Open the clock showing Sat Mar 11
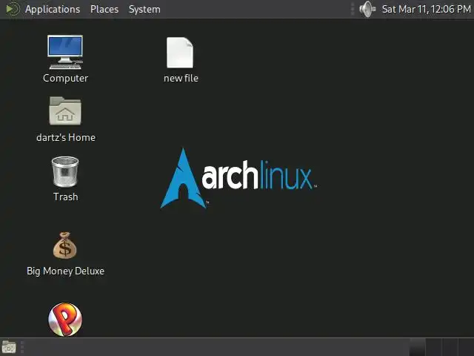Viewport: 474px width, 356px height. tap(427, 9)
